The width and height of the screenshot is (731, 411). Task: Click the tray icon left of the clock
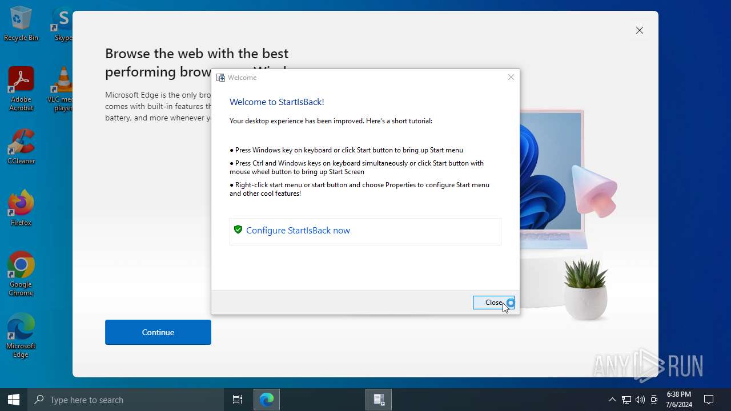[654, 400]
